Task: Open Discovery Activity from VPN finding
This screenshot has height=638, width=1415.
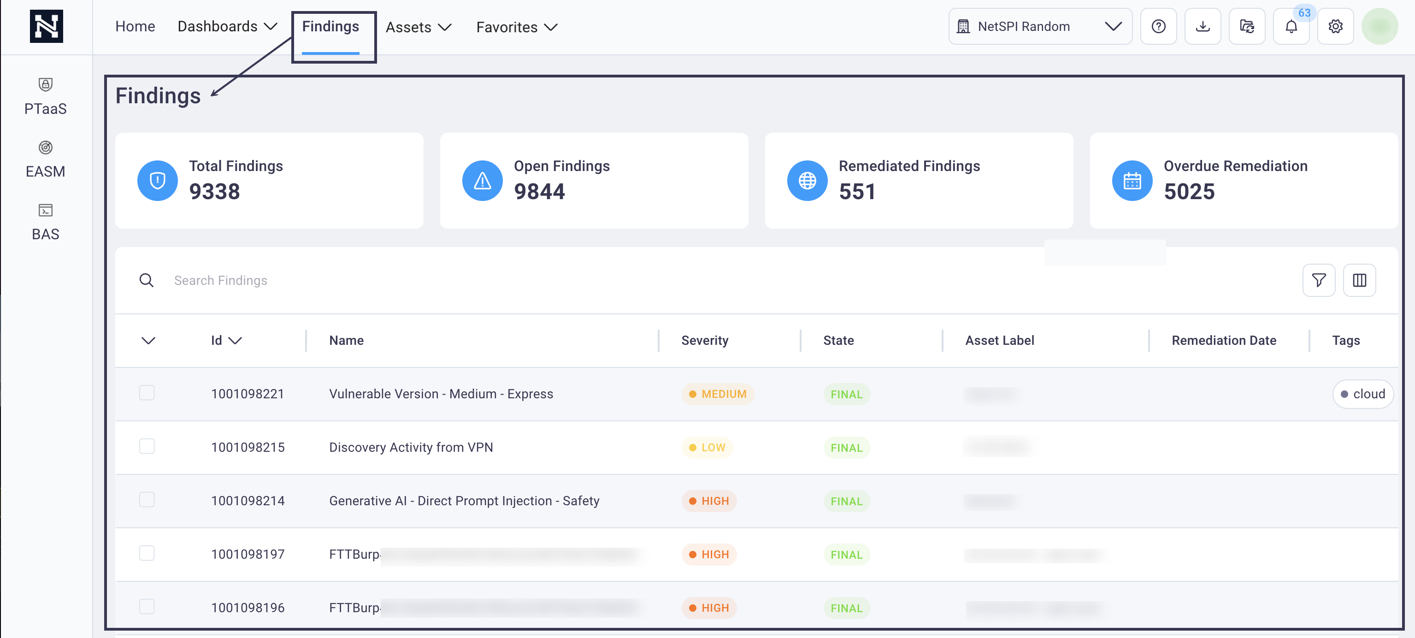Action: [411, 447]
